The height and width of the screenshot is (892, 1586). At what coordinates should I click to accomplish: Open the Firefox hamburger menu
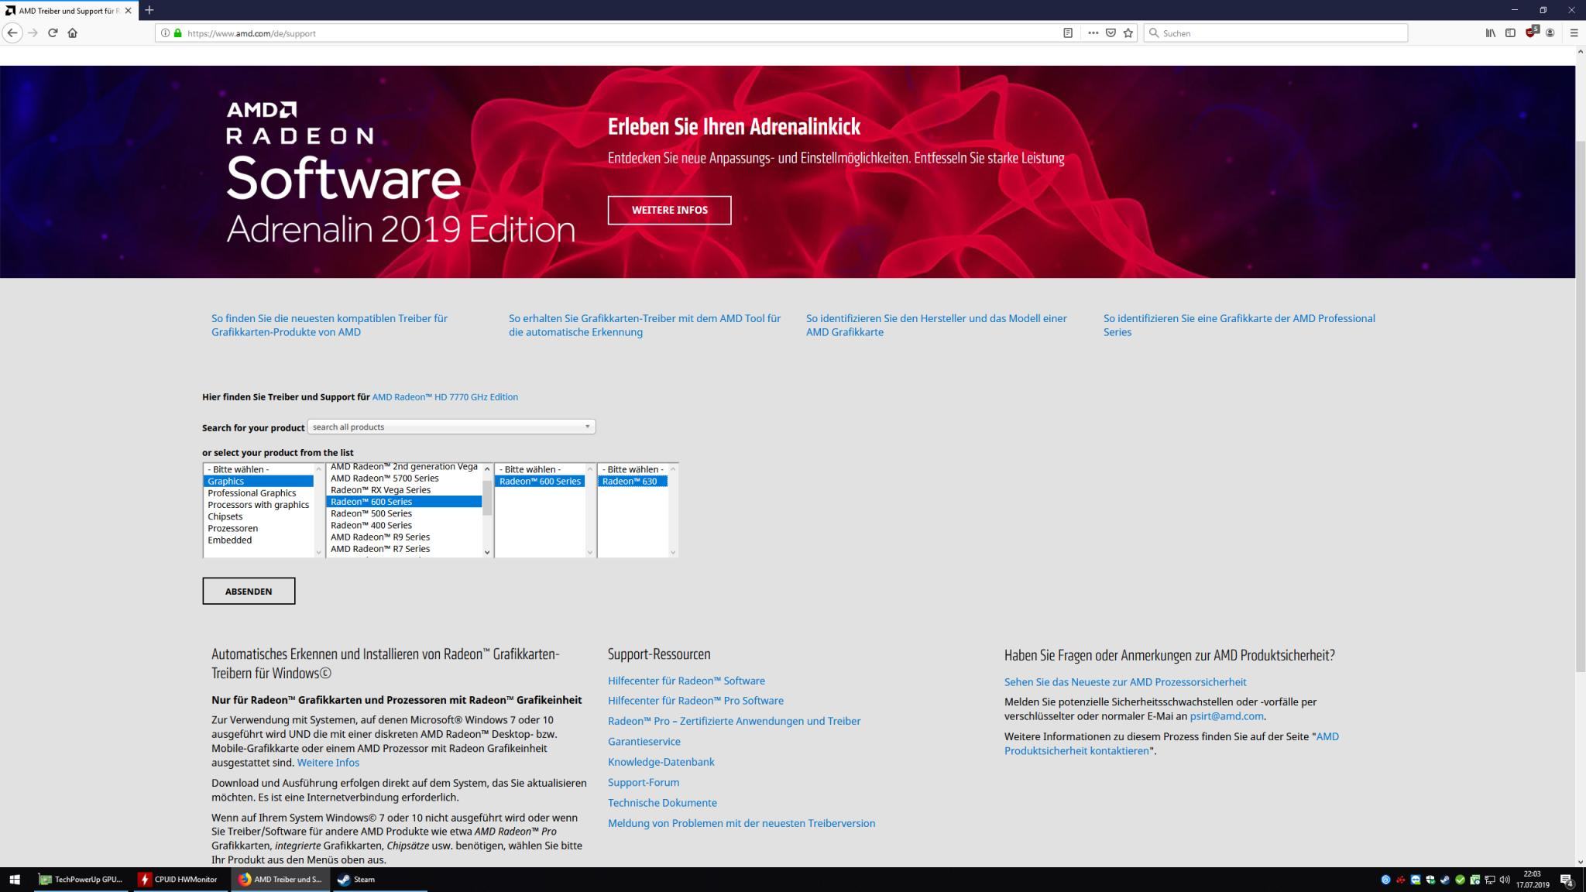1574,33
